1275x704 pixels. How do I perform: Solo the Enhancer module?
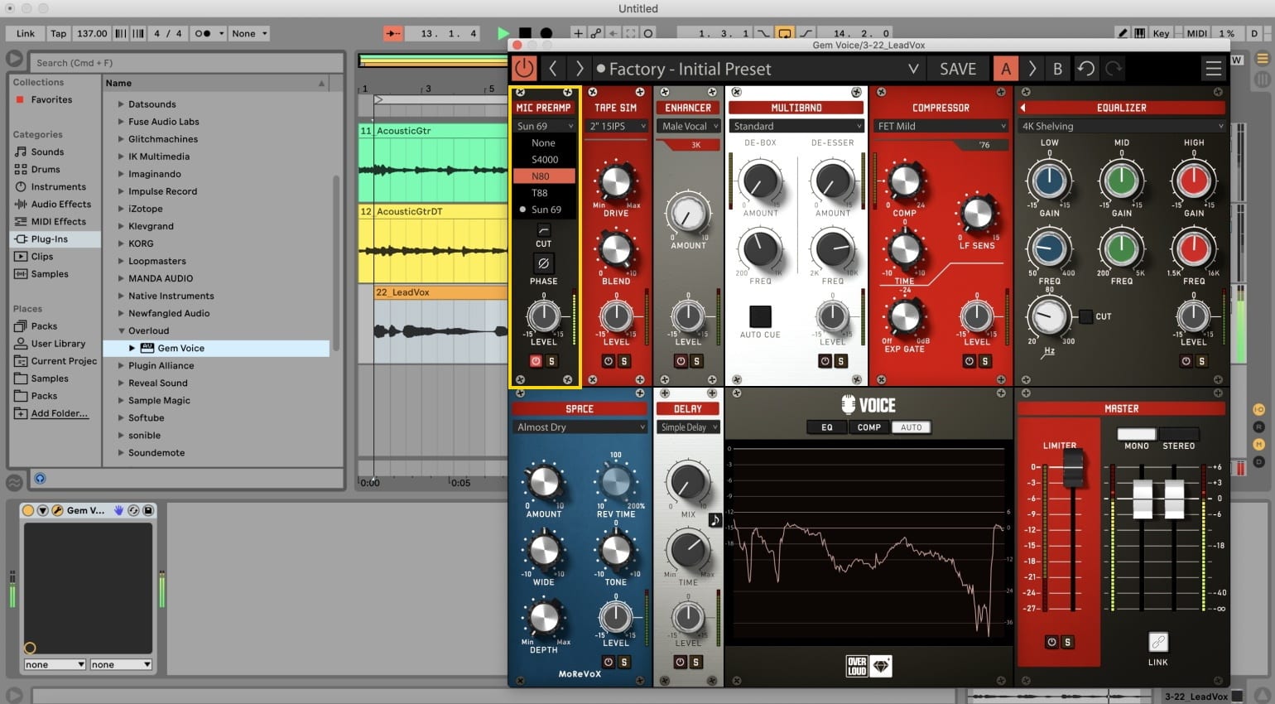click(696, 361)
